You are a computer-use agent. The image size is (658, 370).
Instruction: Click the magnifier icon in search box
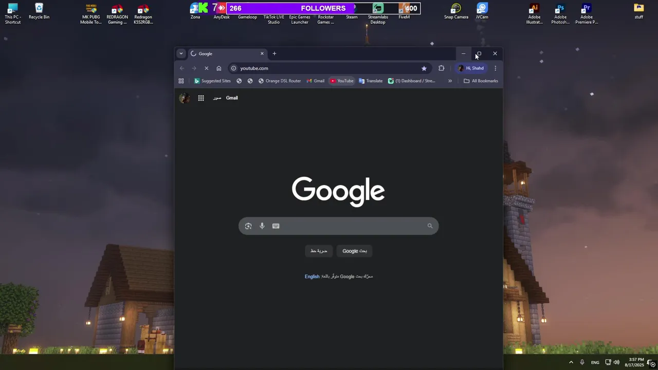coord(430,226)
